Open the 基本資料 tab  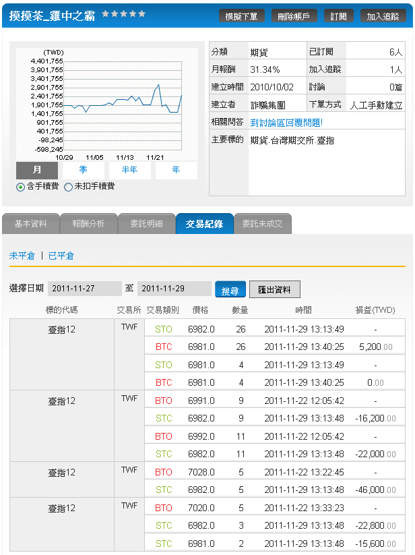point(31,224)
